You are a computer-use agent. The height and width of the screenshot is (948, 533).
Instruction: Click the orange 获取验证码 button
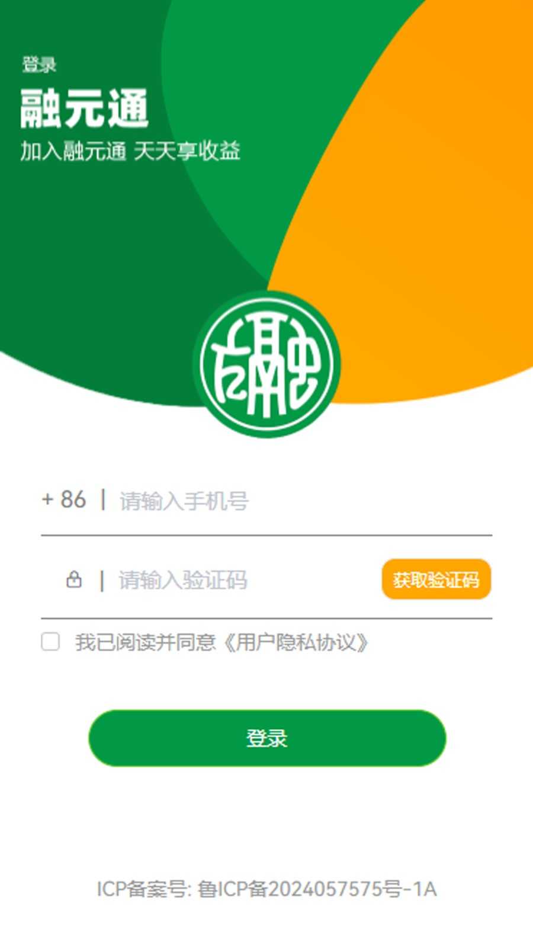tap(436, 579)
